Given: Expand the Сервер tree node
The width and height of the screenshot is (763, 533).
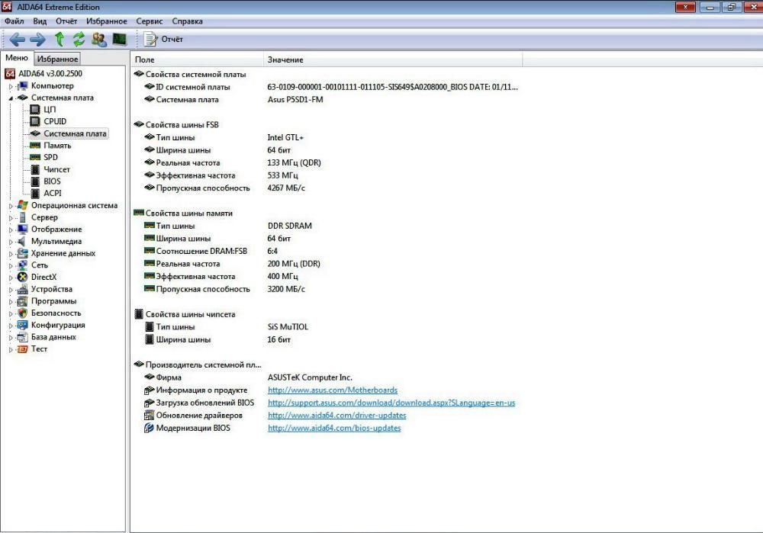Looking at the screenshot, I should point(11,218).
